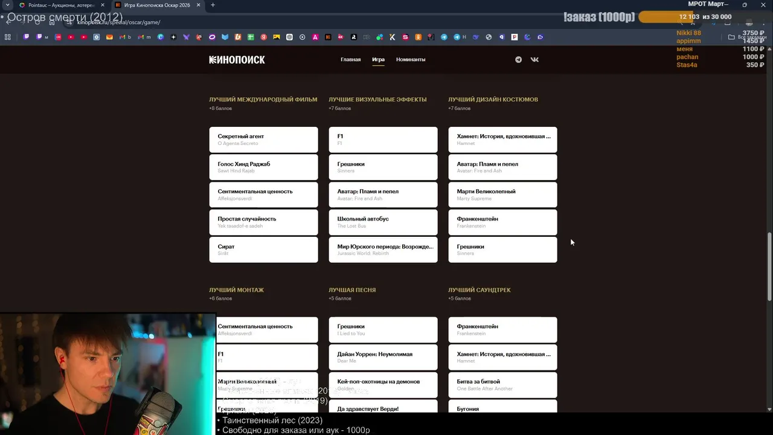Screen dimensions: 773x435
Task: Open a new browser tab
Action: (x=213, y=5)
